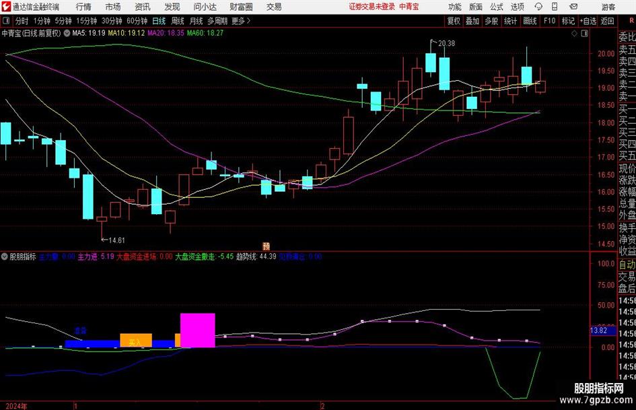Add stock with +自选 button

coord(588,21)
